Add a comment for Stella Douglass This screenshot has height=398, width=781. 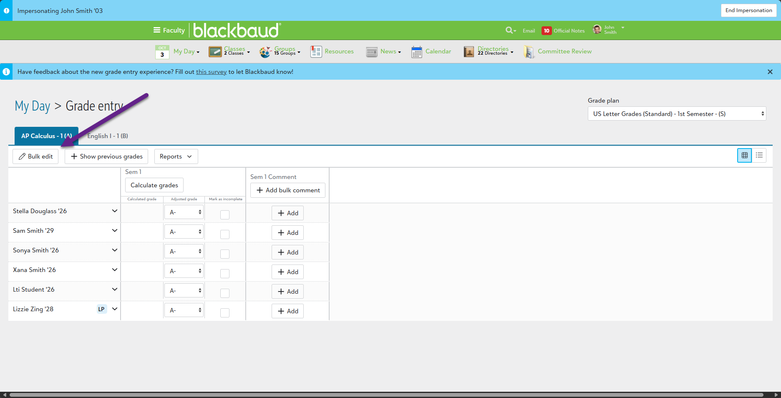click(x=288, y=213)
